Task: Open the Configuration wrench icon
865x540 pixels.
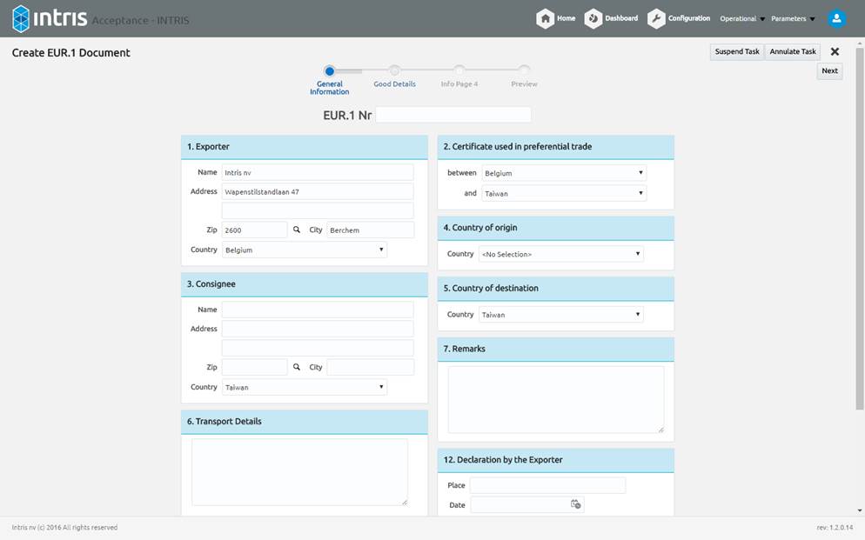Action: (656, 18)
